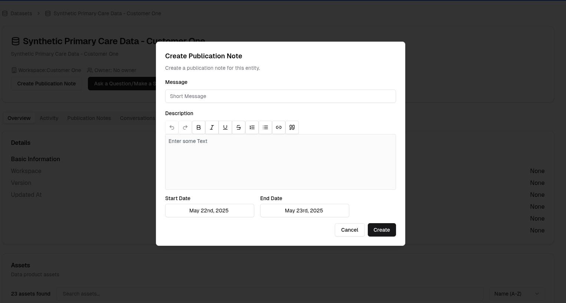Click the Redo icon in editor toolbar
The height and width of the screenshot is (303, 566).
click(185, 127)
